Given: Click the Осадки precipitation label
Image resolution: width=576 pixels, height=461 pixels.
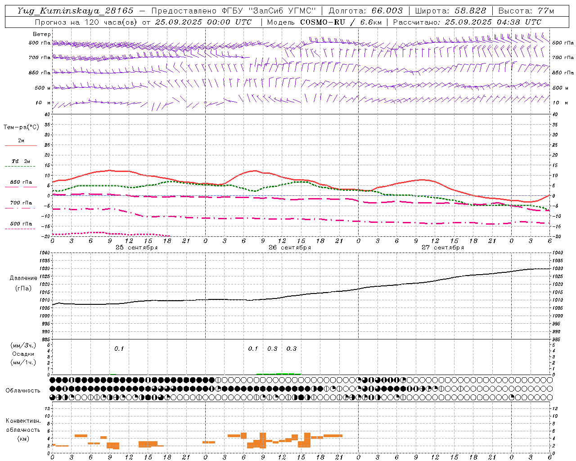Looking at the screenshot, I should tap(23, 354).
